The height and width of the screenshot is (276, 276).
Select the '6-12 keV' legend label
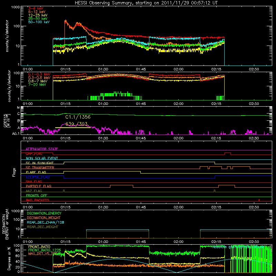pos(37,12)
